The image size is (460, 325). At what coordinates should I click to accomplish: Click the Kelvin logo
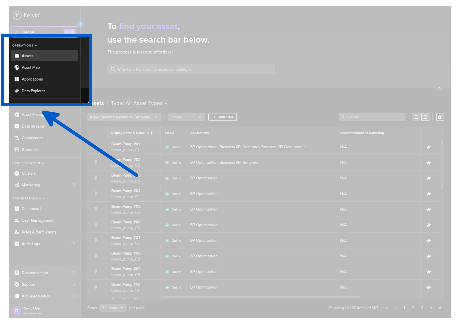(x=26, y=15)
